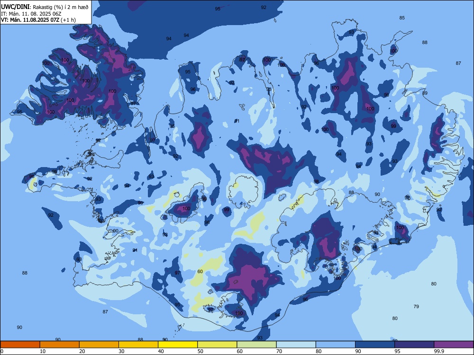This screenshot has width=474, height=355.
Task: Click the map humidity value '85'
Action: click(x=402, y=18)
